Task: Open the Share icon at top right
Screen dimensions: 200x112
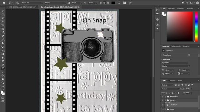Action: 197,3
